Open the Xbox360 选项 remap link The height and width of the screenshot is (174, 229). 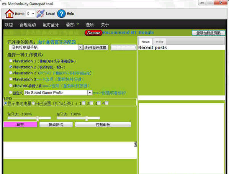(x=66, y=86)
